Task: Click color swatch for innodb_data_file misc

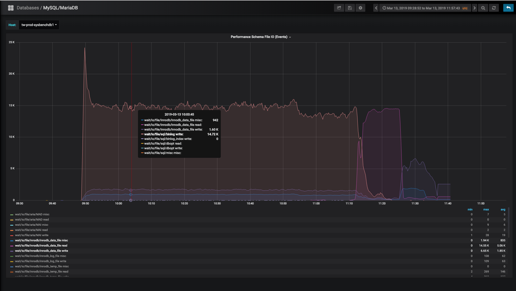Action: (12, 241)
